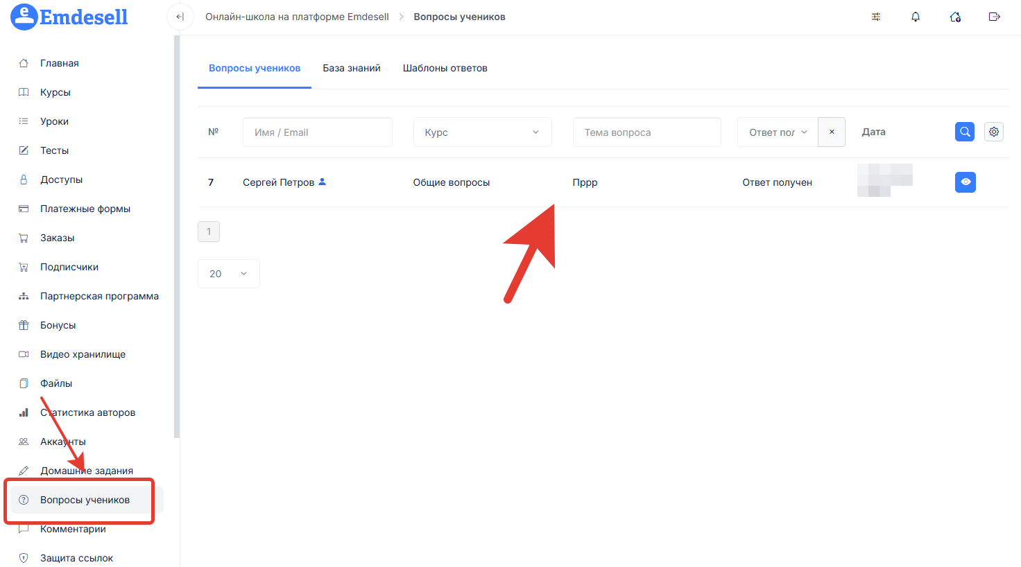The image size is (1021, 567).
Task: Open the filter sliders icon in header
Action: coord(876,17)
